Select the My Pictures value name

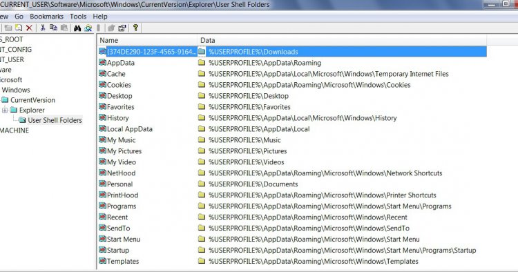(x=124, y=151)
